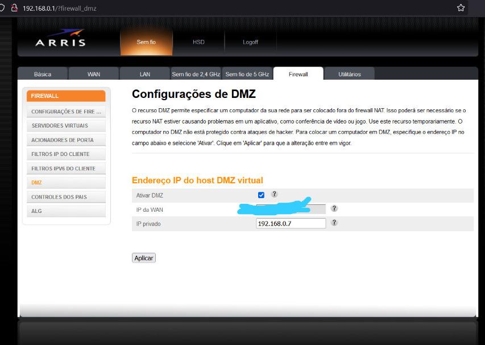Click the Aplicar button
The width and height of the screenshot is (485, 345).
click(144, 258)
